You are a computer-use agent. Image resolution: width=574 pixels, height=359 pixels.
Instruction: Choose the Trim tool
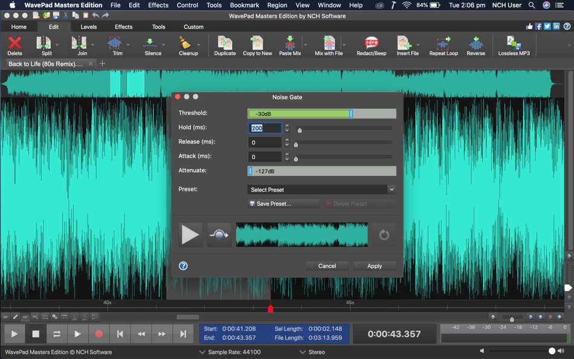115,44
